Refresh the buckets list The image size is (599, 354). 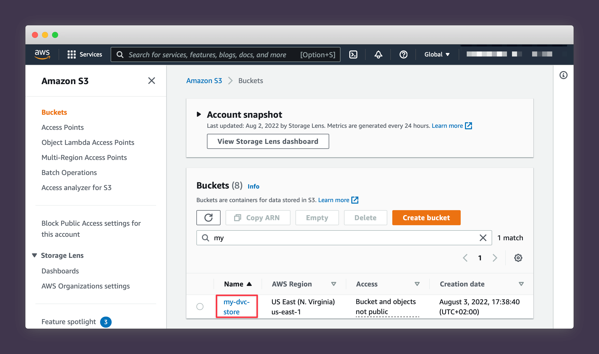coord(208,218)
